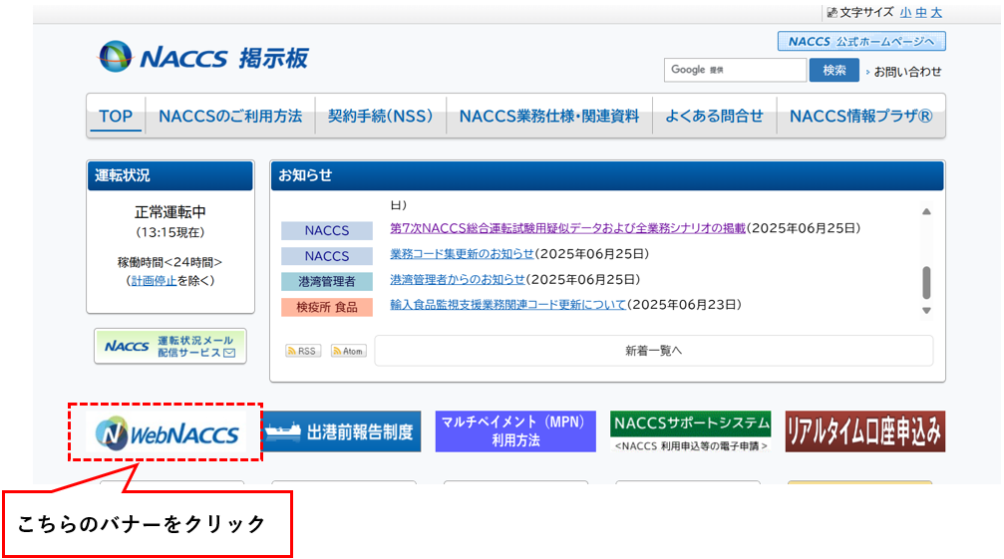The image size is (1004, 559).
Task: Click the Atom feed icon
Action: [x=348, y=351]
